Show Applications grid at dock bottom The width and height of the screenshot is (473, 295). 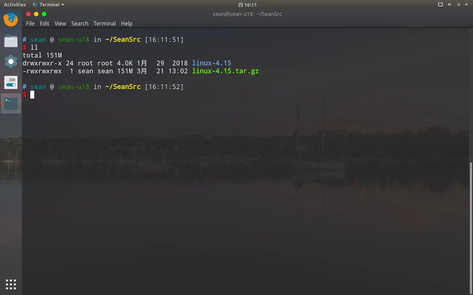click(11, 284)
